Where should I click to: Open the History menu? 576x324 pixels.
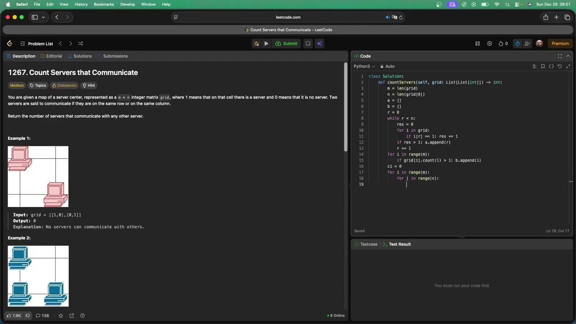(x=81, y=4)
